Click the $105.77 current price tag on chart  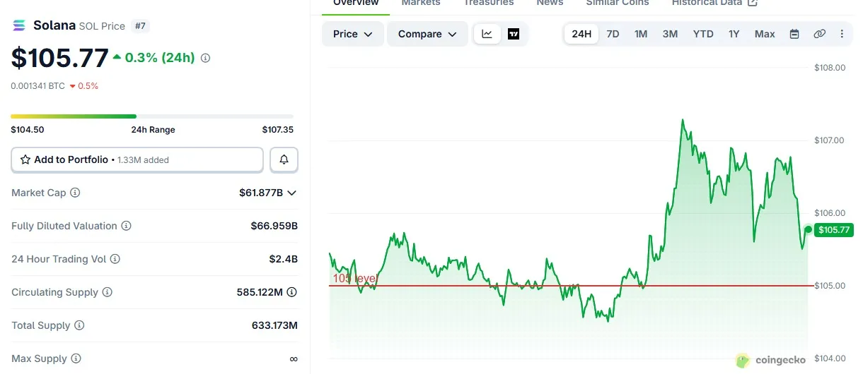834,229
